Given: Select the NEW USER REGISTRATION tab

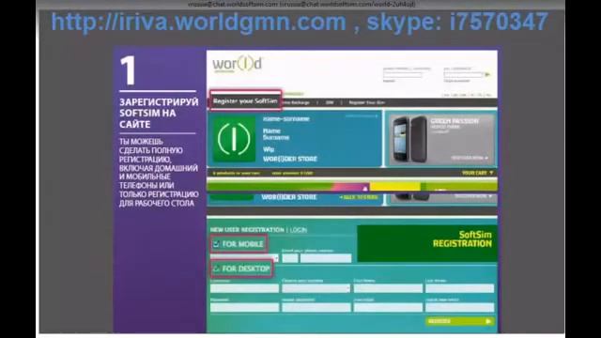Looking at the screenshot, I should click(x=247, y=230).
